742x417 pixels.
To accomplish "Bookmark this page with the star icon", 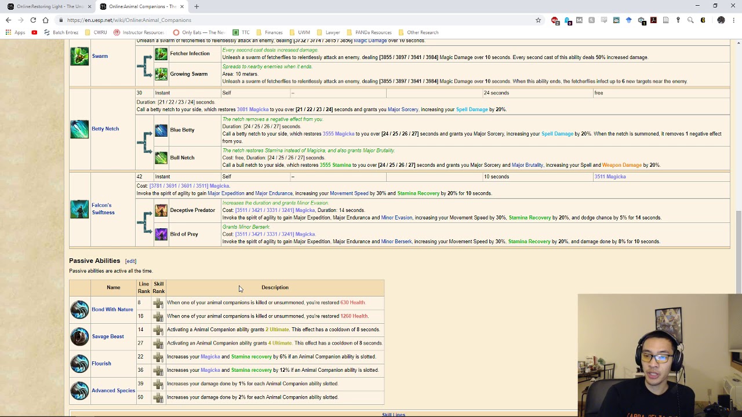I will [x=538, y=20].
